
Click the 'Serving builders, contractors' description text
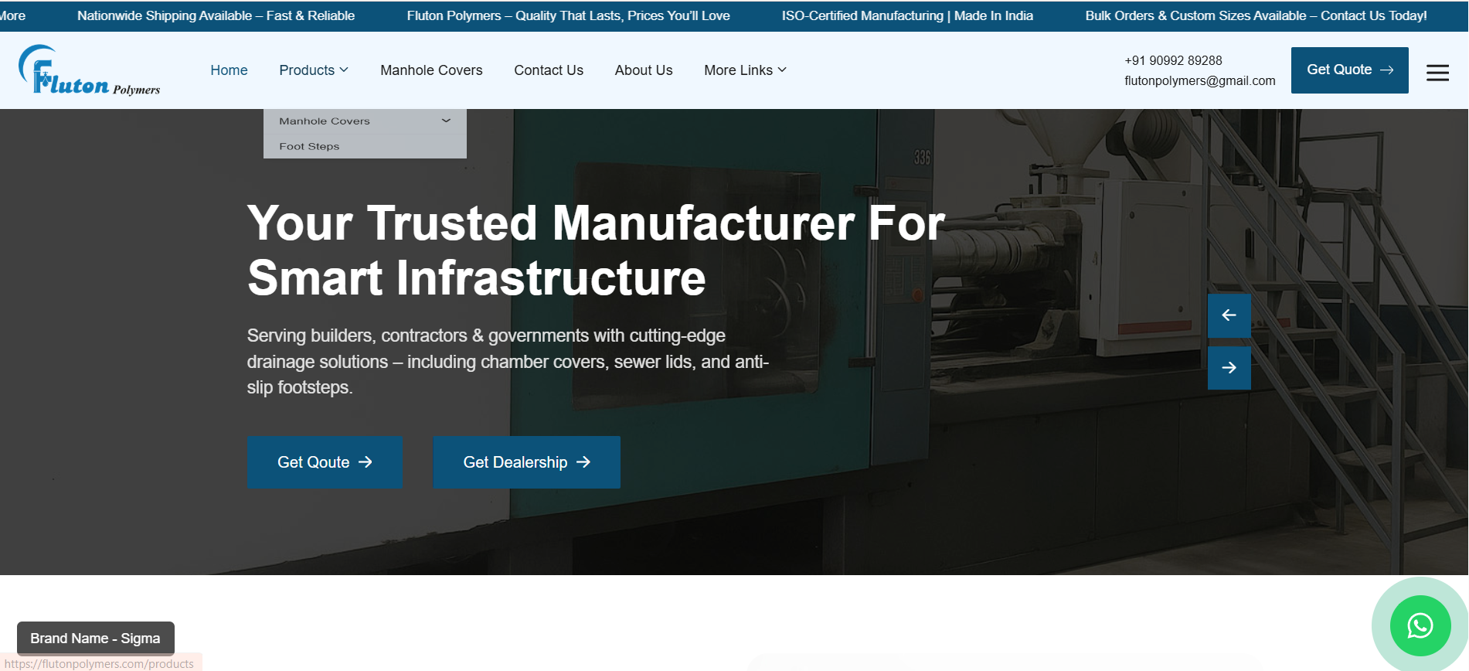508,362
